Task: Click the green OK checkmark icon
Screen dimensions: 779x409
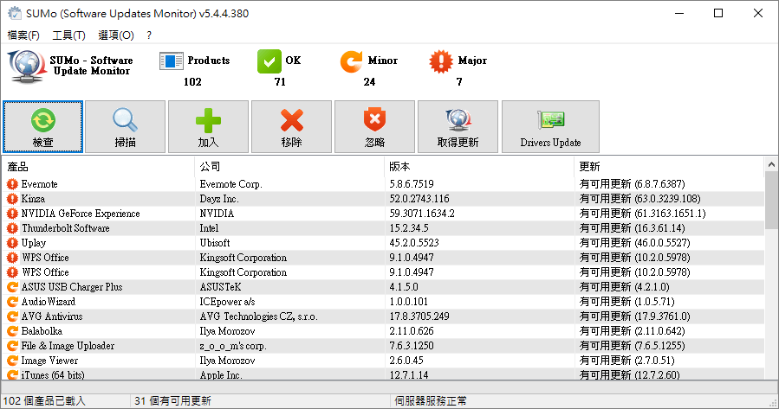Action: (x=269, y=61)
